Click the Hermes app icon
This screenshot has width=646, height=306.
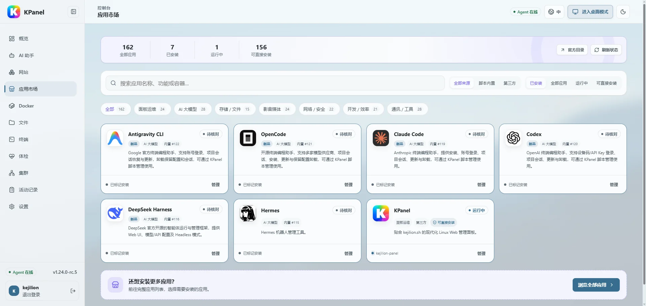248,213
